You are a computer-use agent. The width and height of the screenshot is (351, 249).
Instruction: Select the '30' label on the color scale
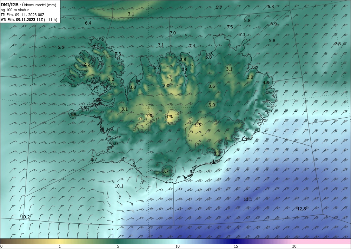click(294, 246)
